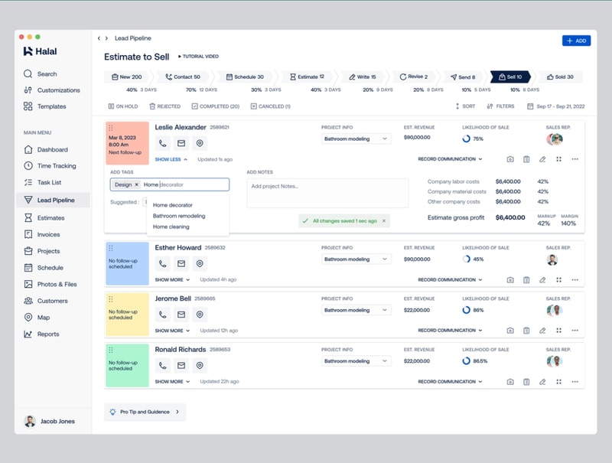The height and width of the screenshot is (463, 612).
Task: Open Leslie Alexander's Bathroom modeling dropdown
Action: [x=356, y=139]
